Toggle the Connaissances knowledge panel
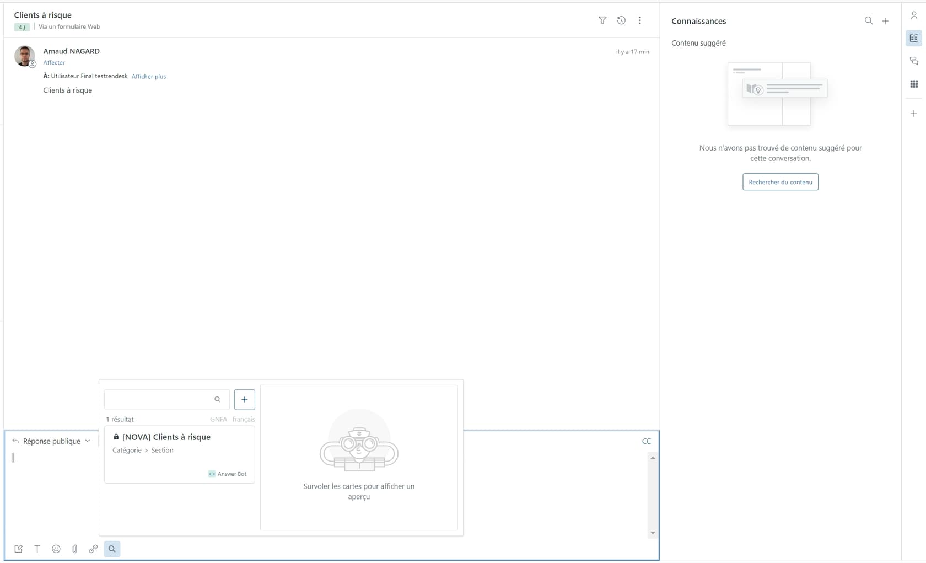 914,37
